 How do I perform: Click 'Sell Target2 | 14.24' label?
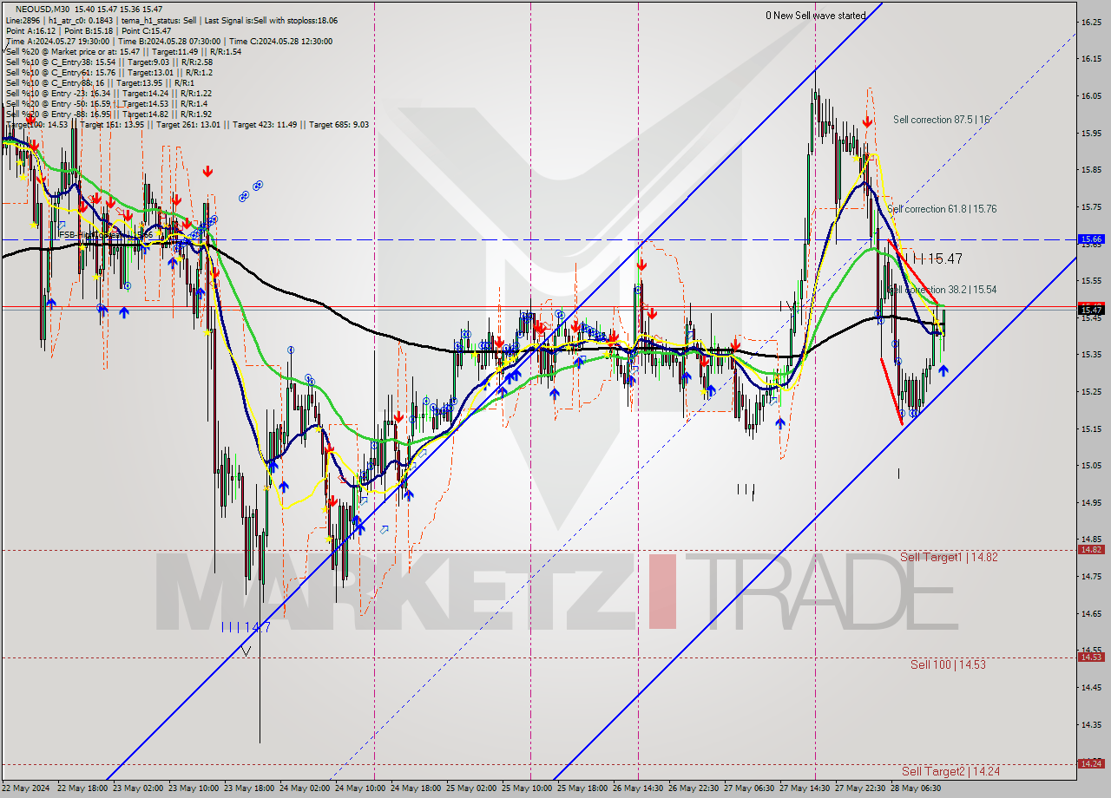[950, 771]
